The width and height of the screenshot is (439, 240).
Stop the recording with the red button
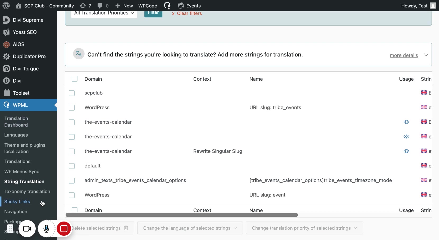(x=64, y=229)
